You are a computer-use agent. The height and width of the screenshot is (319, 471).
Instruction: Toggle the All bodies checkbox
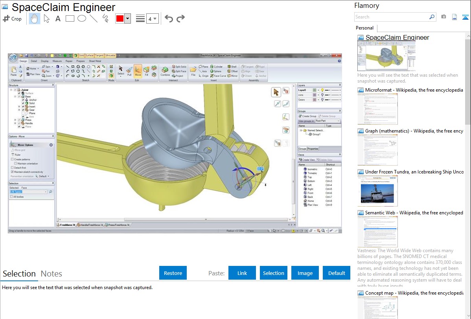(11, 197)
